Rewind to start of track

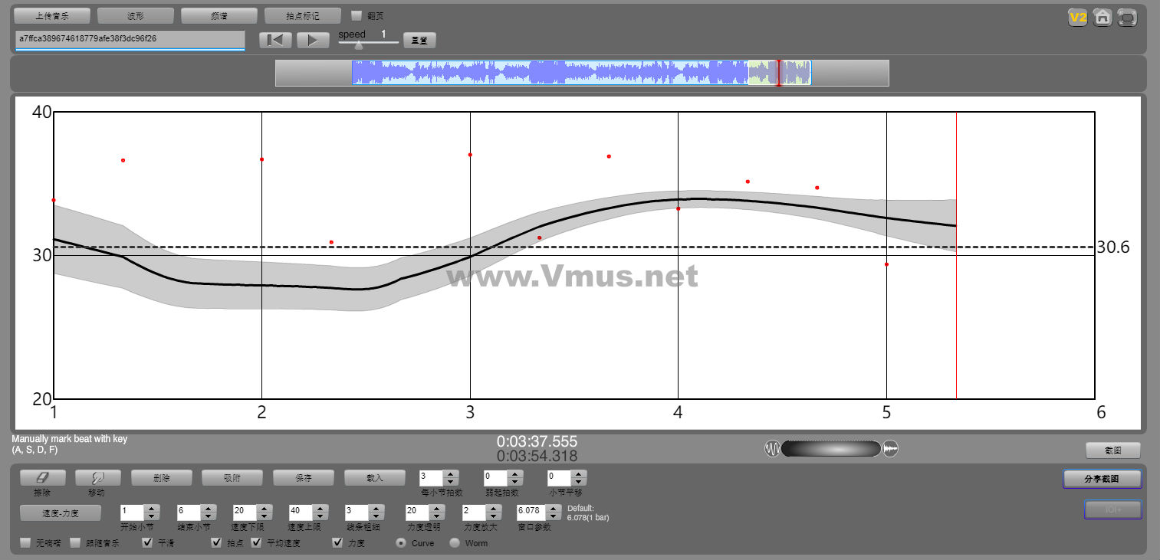pyautogui.click(x=275, y=41)
